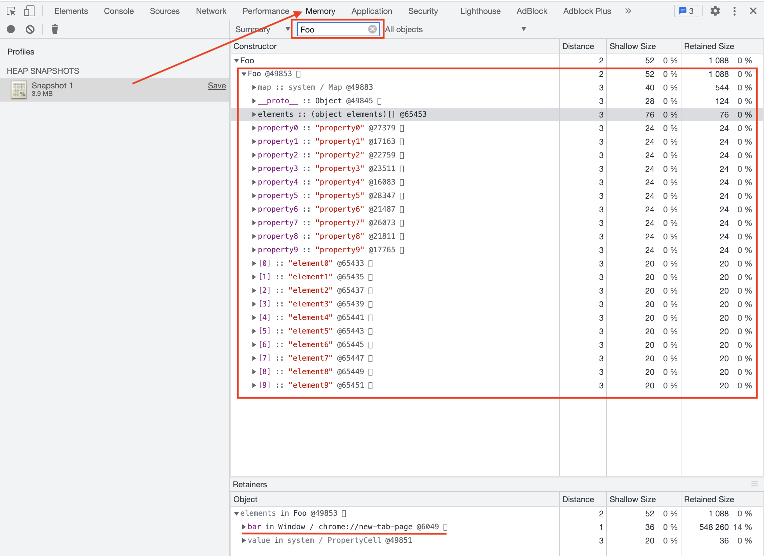Click the Save link for Snapshot 1
The height and width of the screenshot is (556, 764).
(217, 86)
